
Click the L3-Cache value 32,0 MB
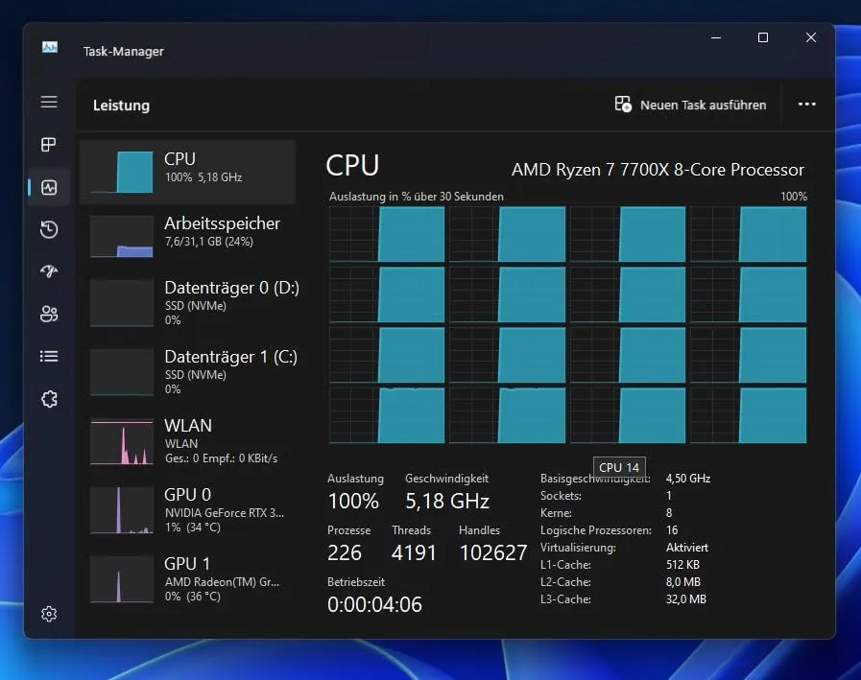point(686,599)
